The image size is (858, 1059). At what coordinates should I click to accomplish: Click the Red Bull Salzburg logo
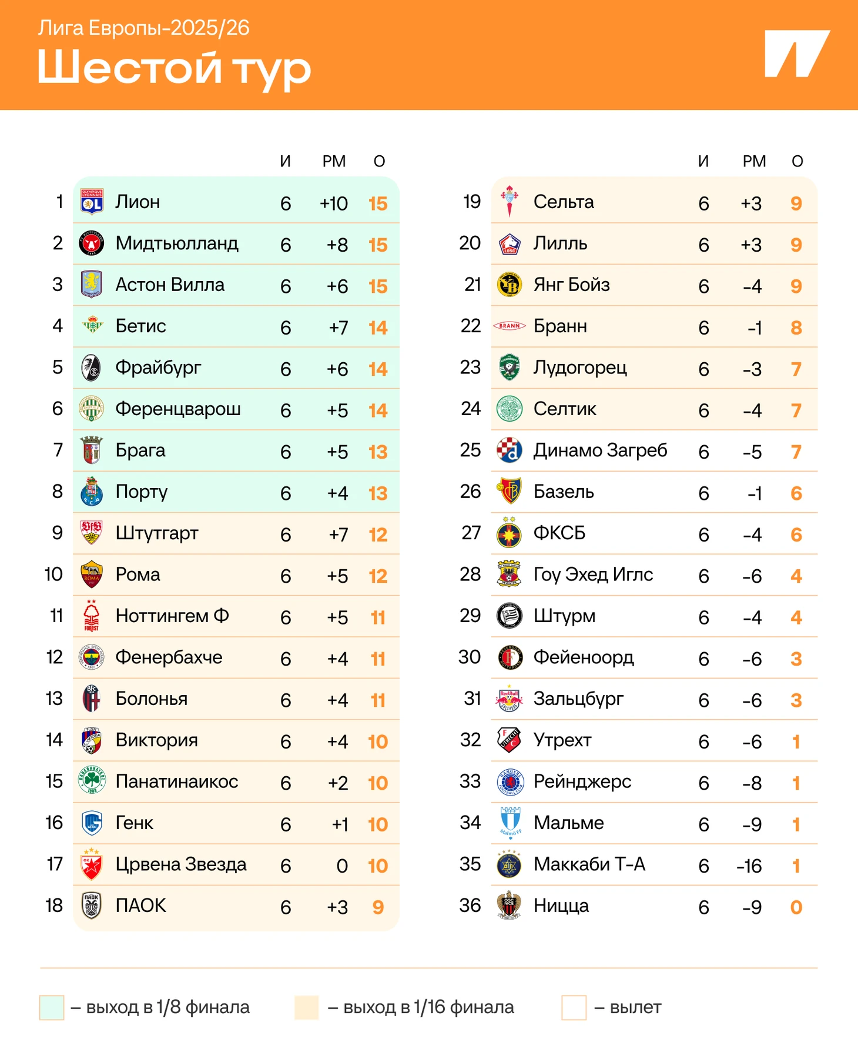click(510, 699)
